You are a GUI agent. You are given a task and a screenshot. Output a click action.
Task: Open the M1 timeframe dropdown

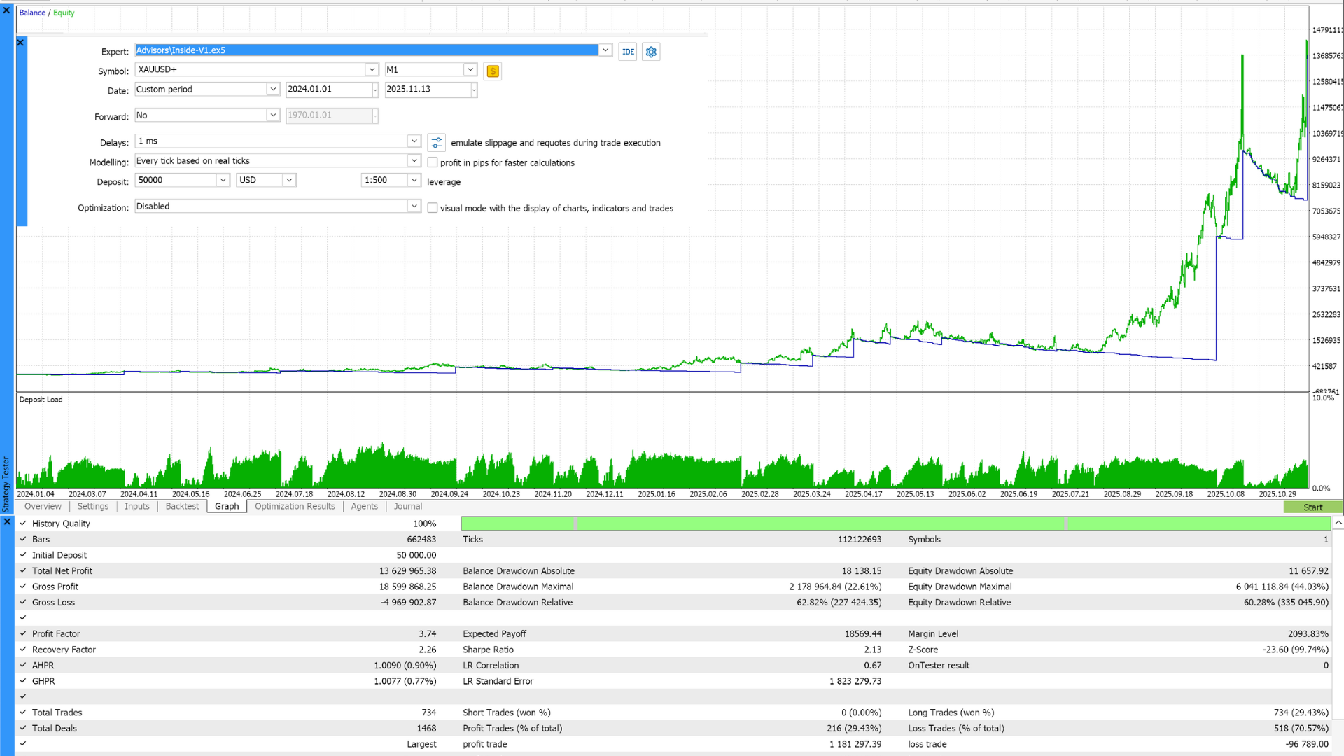[x=470, y=70]
